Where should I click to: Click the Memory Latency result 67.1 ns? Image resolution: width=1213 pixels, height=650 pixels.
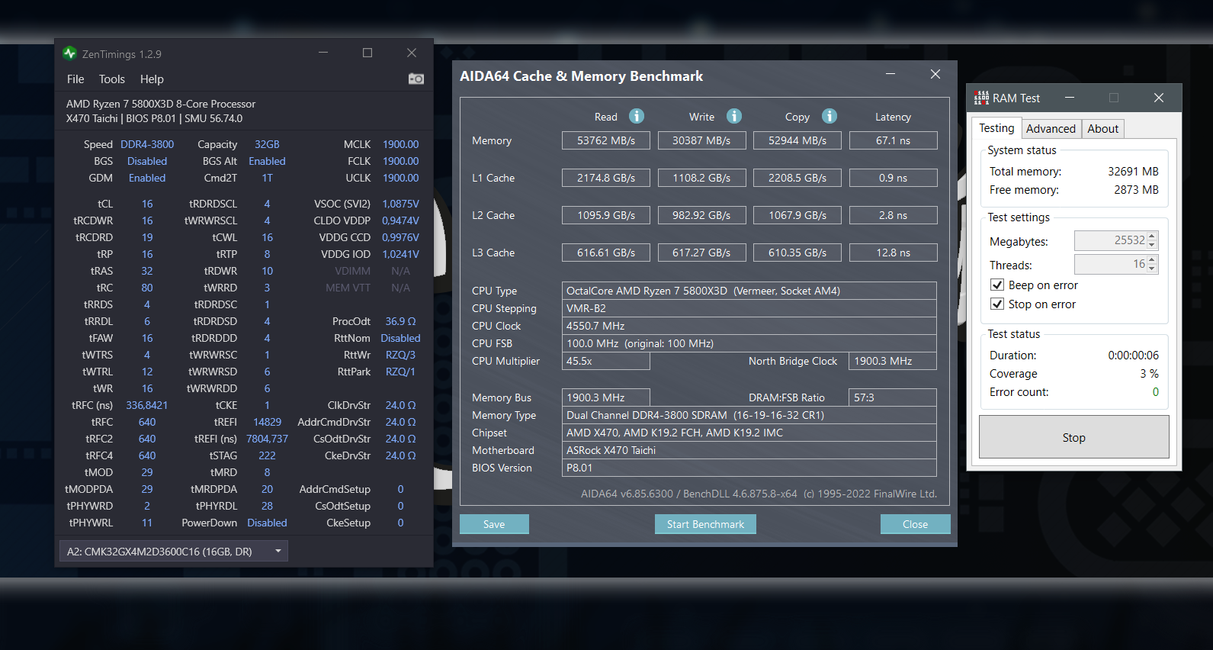(893, 140)
